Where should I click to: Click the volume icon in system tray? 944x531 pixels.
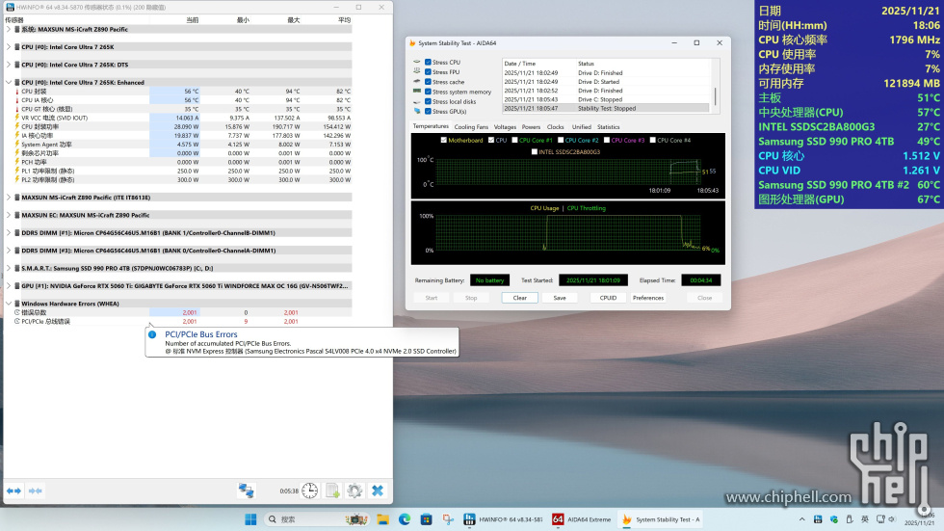(x=892, y=519)
